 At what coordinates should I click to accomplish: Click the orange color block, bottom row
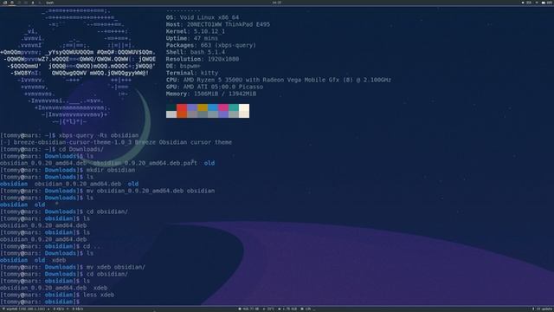pyautogui.click(x=182, y=114)
